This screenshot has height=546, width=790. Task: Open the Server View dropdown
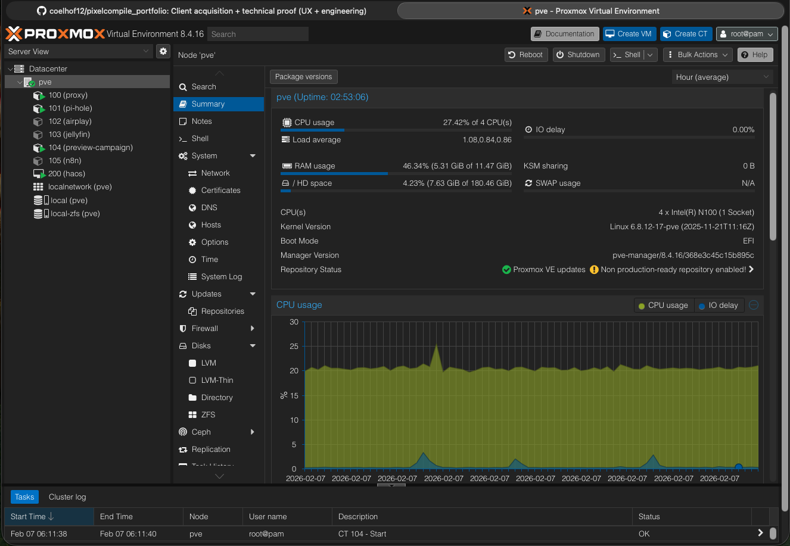pos(79,52)
